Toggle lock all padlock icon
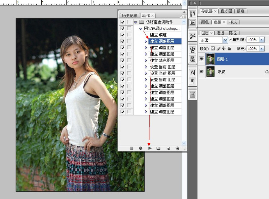Image resolution: width=269 pixels, height=199 pixels. coord(229,48)
